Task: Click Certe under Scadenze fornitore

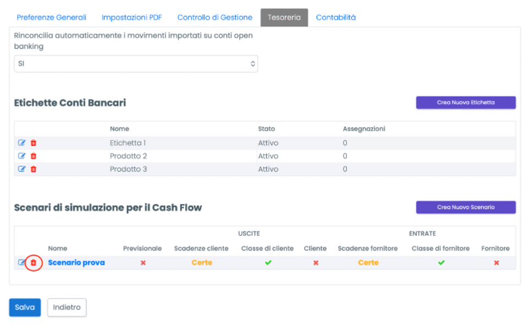Action: click(368, 263)
